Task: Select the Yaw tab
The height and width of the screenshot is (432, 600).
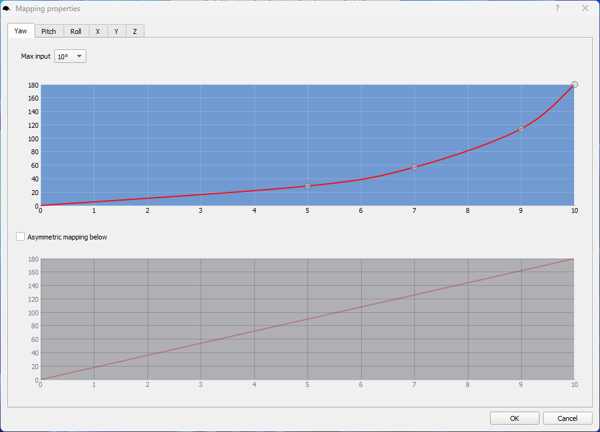Action: [x=21, y=31]
